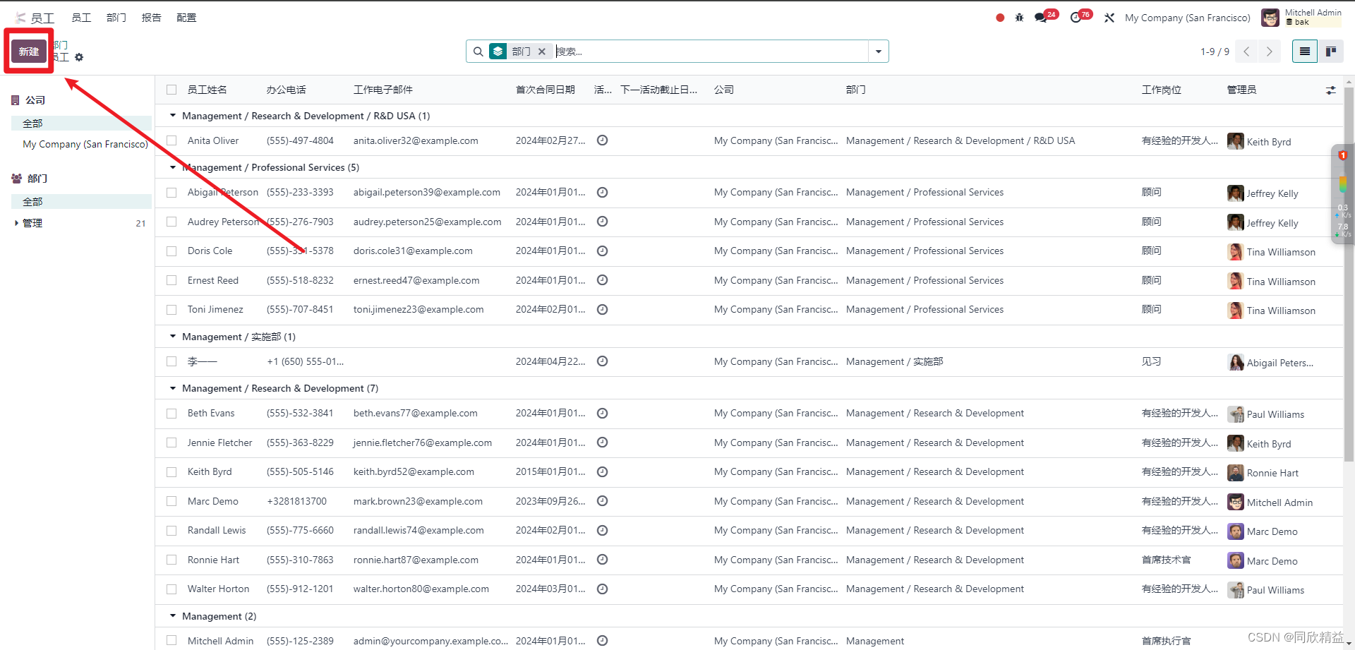Image resolution: width=1355 pixels, height=650 pixels.
Task: Open the 配置 menu
Action: click(x=186, y=17)
